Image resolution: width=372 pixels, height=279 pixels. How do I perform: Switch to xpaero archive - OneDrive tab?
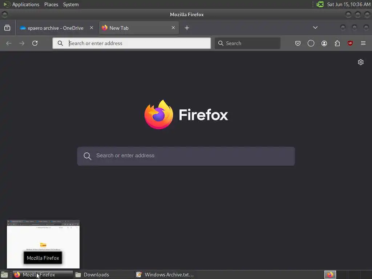tap(56, 28)
